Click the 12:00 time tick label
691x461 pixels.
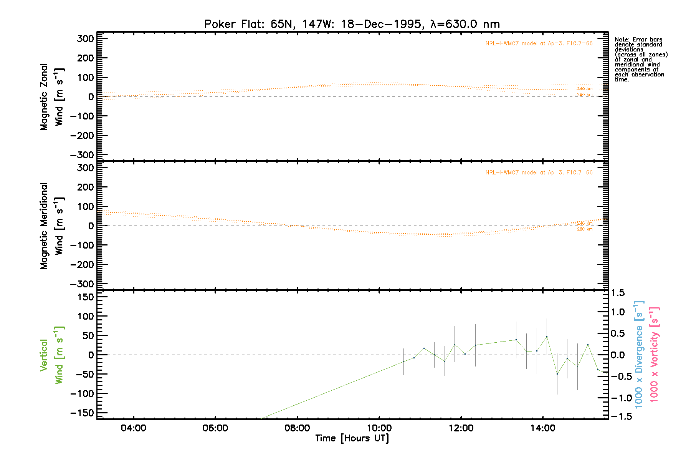tap(461, 428)
